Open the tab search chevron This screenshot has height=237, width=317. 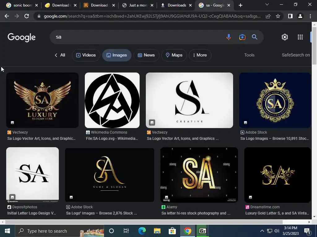pyautogui.click(x=267, y=4)
